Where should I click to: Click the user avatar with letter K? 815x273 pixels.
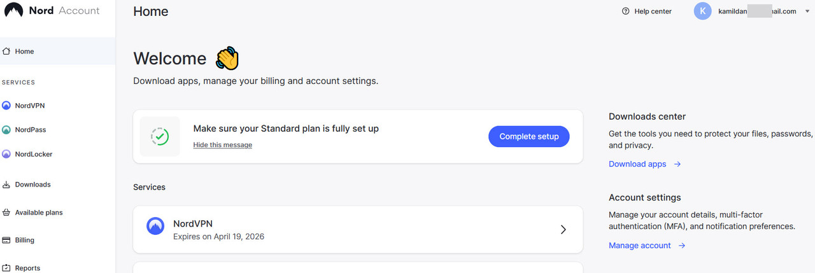pos(702,11)
